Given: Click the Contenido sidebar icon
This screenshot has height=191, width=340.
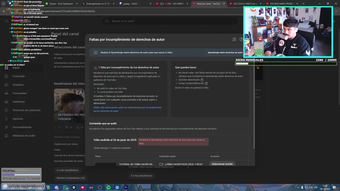Looking at the screenshot, I should pyautogui.click(x=6, y=76).
